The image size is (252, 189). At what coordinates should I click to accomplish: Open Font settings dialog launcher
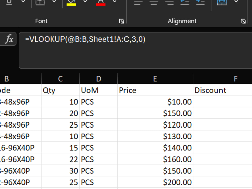pos(122,21)
